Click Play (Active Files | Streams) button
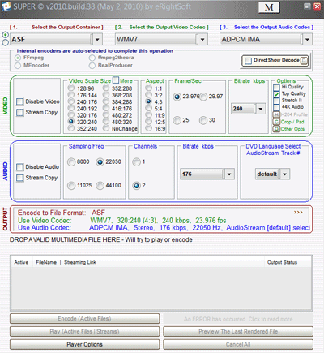 point(84,331)
